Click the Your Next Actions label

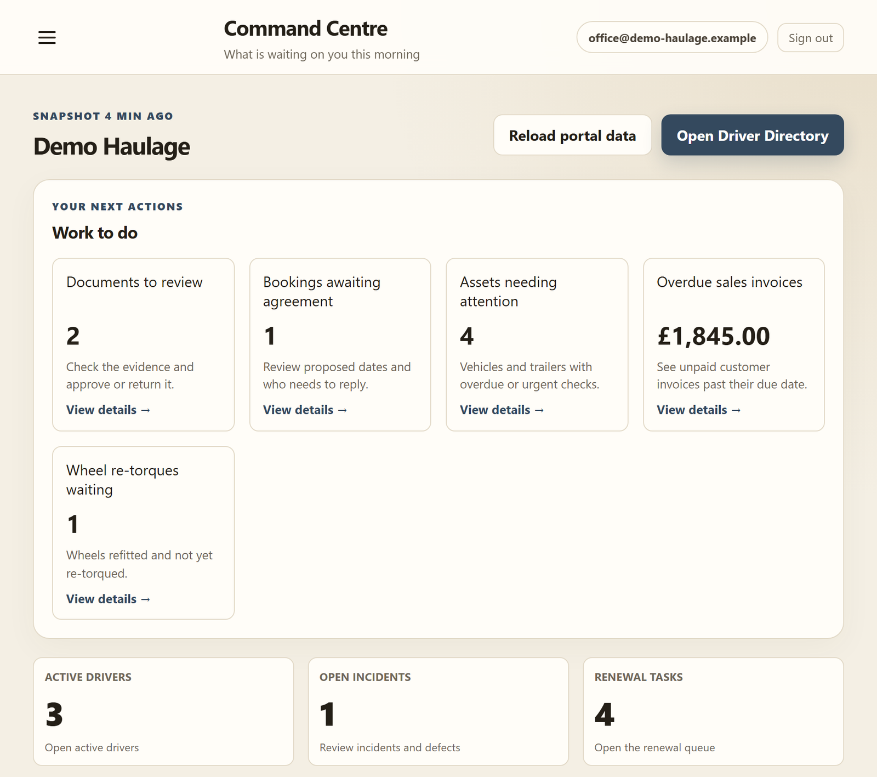(117, 207)
